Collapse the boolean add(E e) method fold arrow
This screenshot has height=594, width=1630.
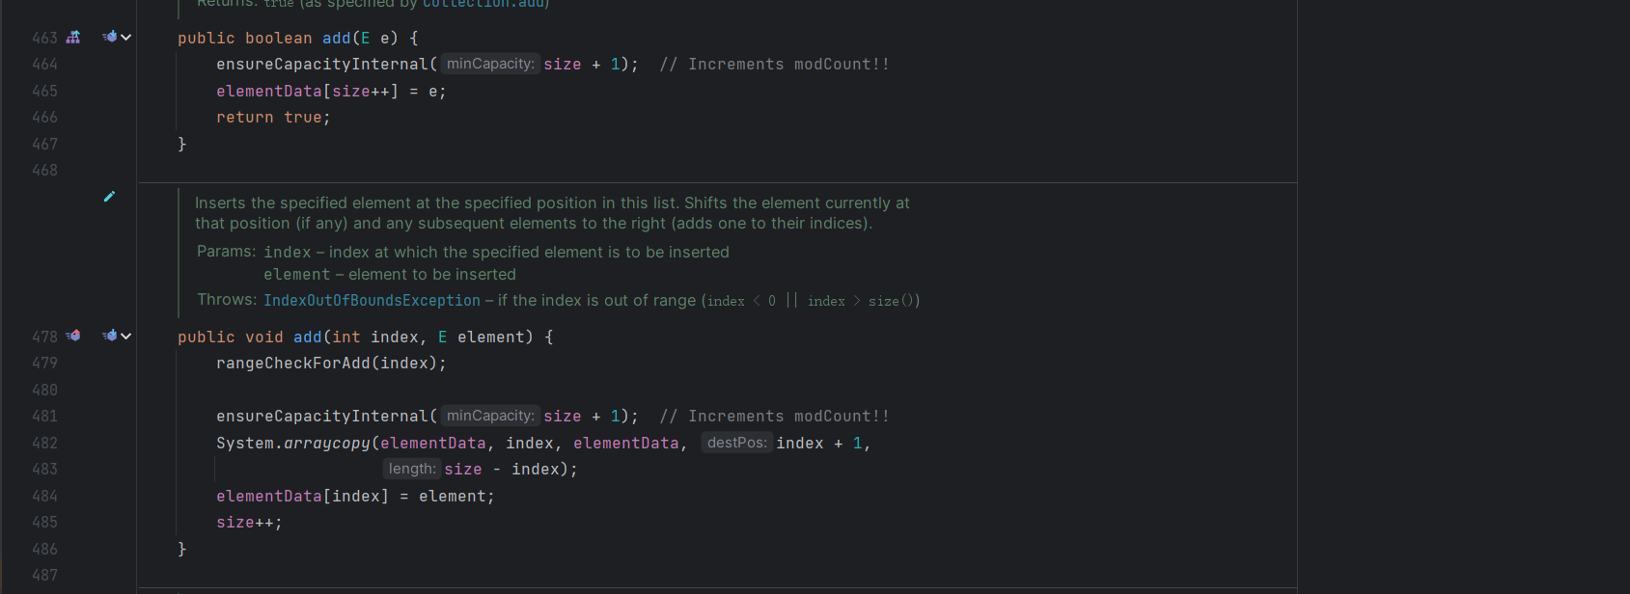[126, 38]
